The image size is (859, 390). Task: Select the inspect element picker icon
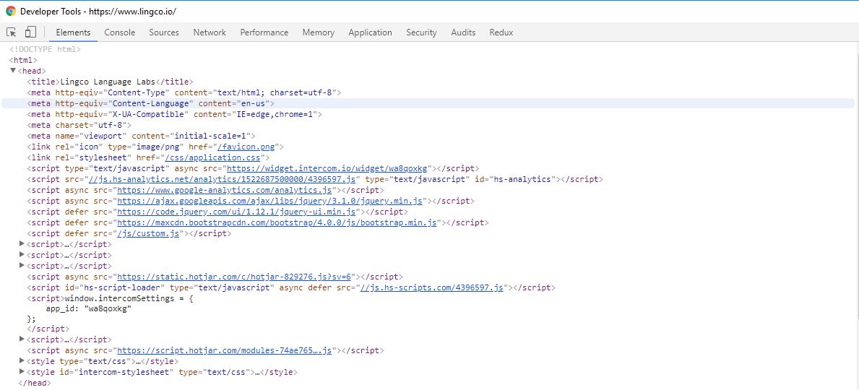tap(12, 32)
